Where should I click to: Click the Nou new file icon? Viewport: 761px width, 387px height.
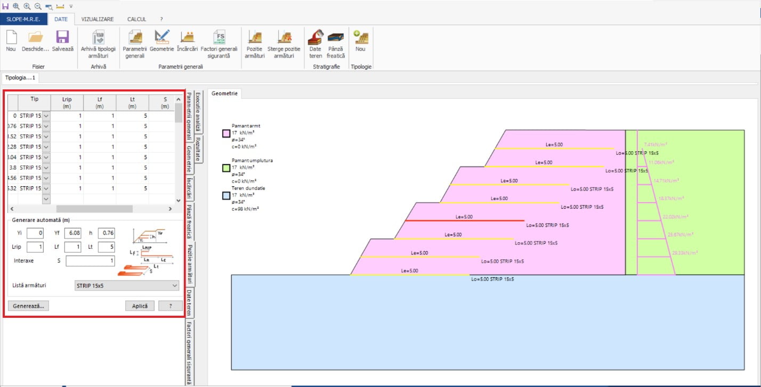click(x=11, y=38)
